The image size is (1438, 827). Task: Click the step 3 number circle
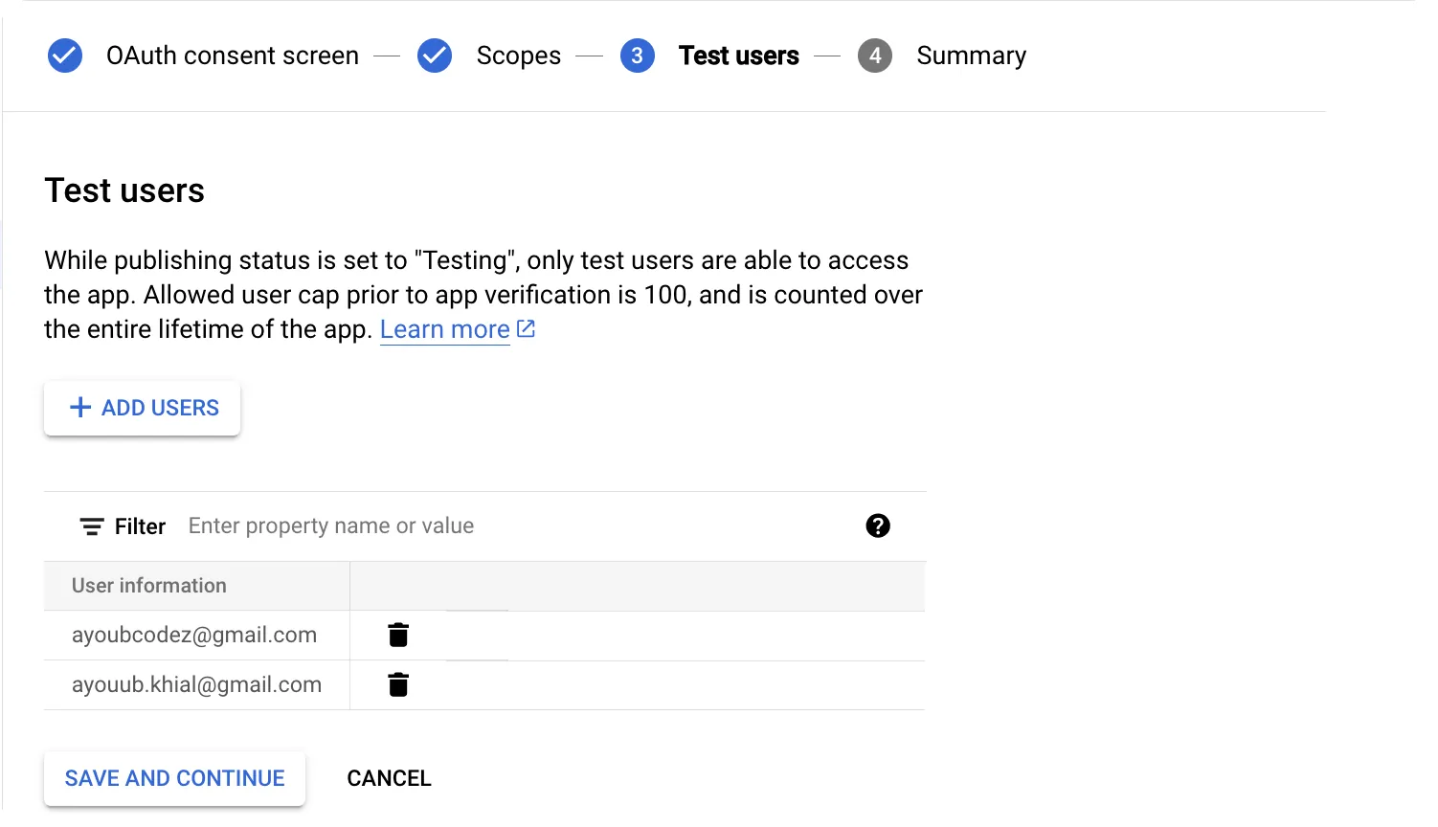638,56
